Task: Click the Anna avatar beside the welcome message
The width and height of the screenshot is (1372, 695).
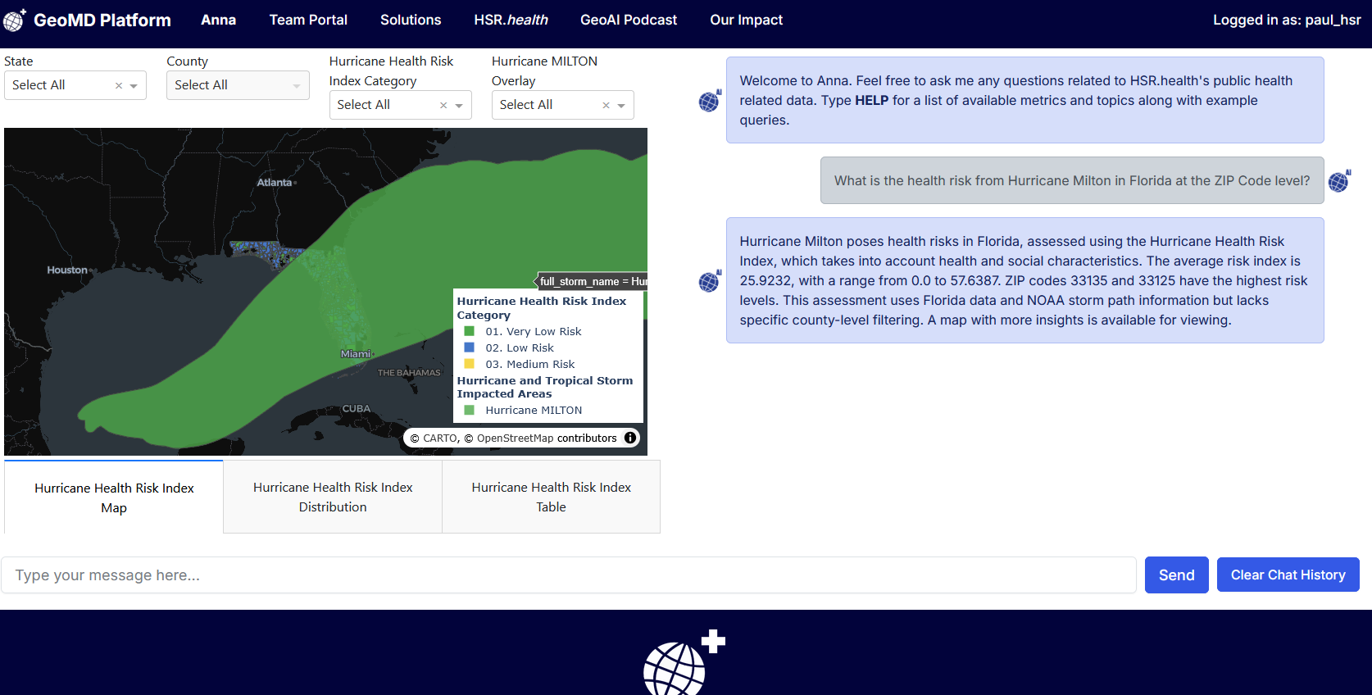Action: [709, 101]
